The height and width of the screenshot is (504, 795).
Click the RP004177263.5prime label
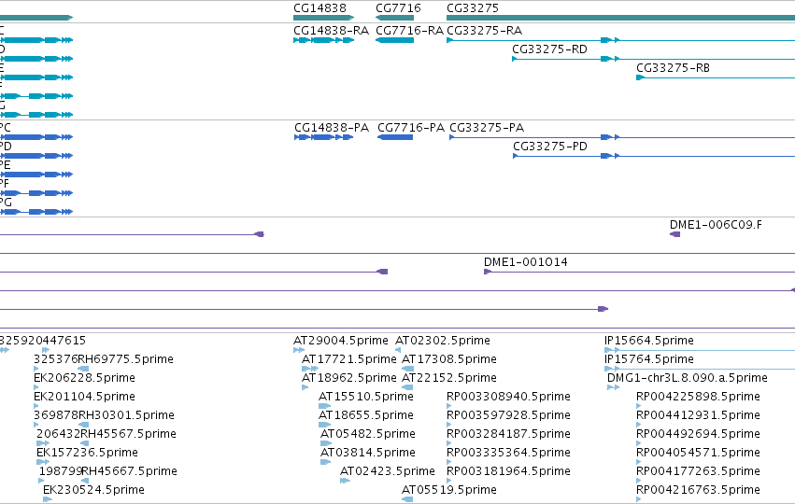(698, 471)
